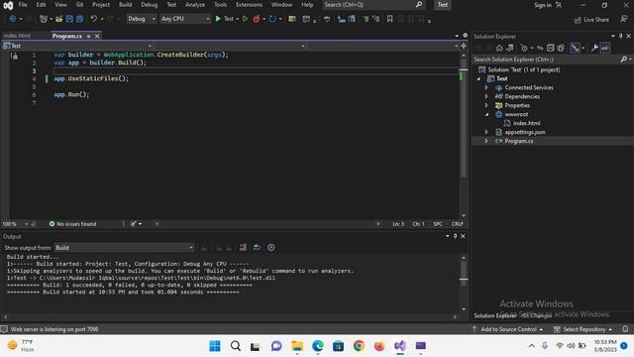Image resolution: width=634 pixels, height=357 pixels.
Task: Expand the appsettings.json node
Action: coord(486,132)
